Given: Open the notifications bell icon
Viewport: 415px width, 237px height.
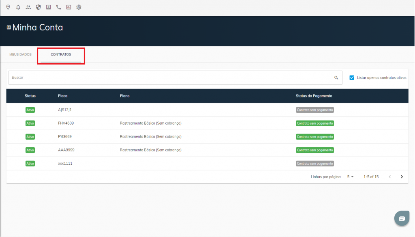Looking at the screenshot, I should tap(18, 7).
